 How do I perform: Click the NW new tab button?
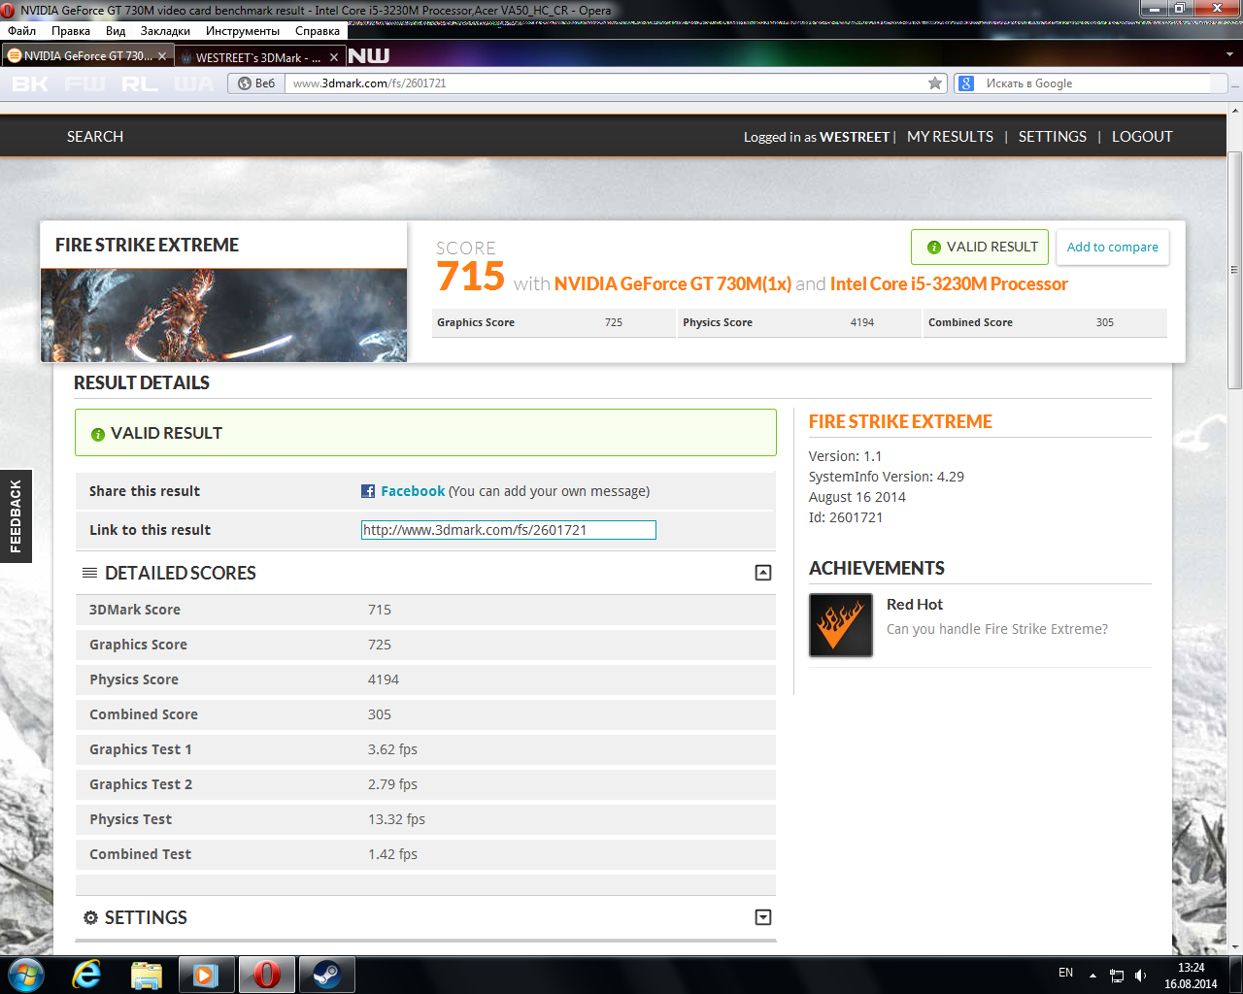click(x=369, y=56)
